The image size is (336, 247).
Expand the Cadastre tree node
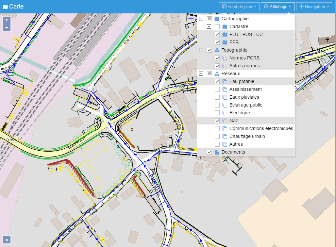tap(209, 27)
